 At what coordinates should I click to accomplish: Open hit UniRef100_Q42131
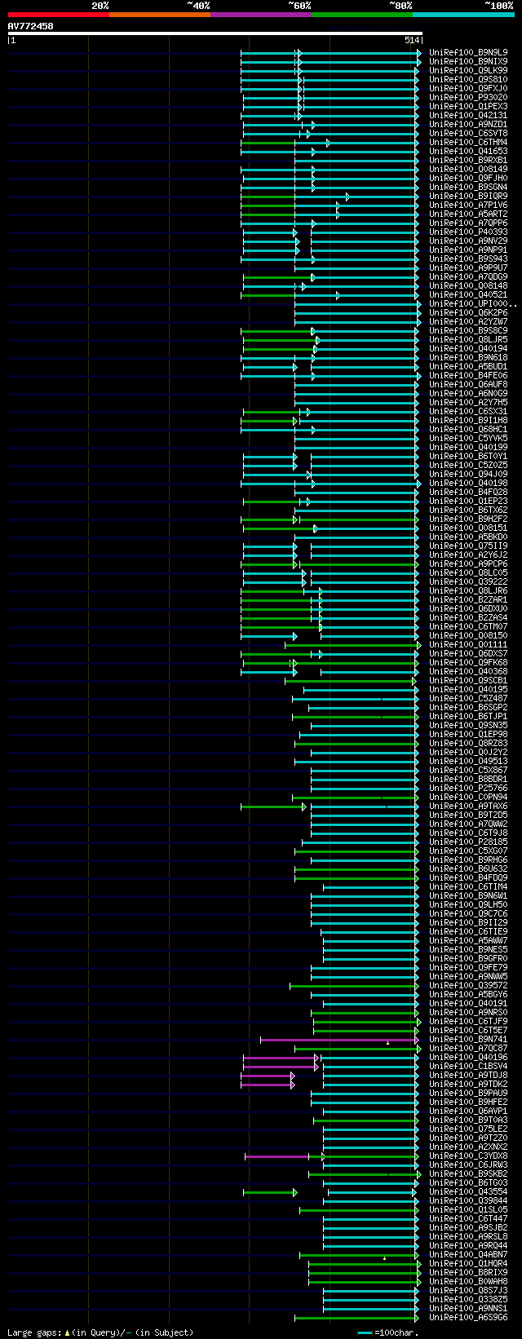(468, 115)
